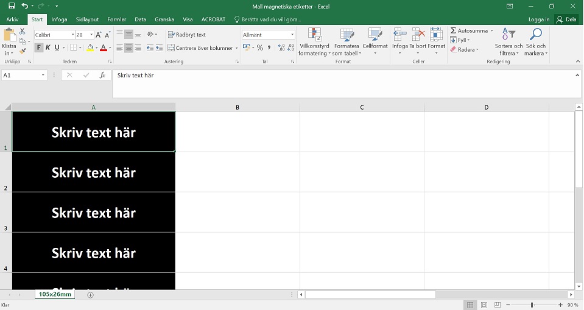The image size is (584, 310).
Task: Click the increase indent icon
Action: [x=159, y=48]
